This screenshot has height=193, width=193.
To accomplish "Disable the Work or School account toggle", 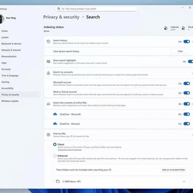I will (187, 93).
